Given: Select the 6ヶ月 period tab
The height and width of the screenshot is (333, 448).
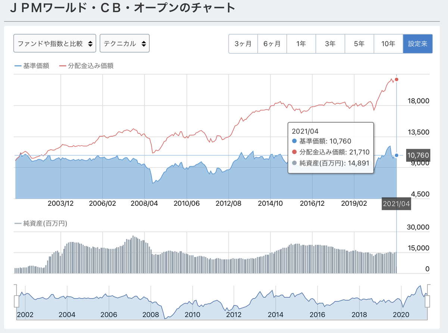Looking at the screenshot, I should 272,44.
